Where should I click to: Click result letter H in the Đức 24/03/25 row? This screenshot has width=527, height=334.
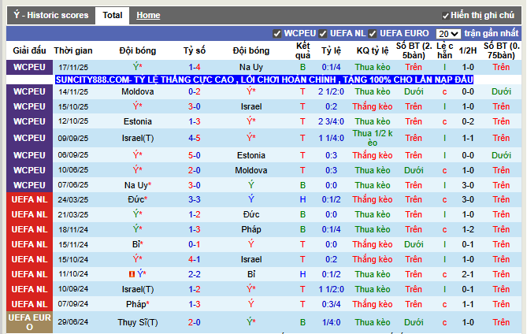coord(302,199)
